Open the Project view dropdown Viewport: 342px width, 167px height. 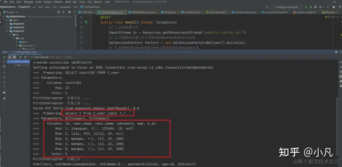(10, 12)
